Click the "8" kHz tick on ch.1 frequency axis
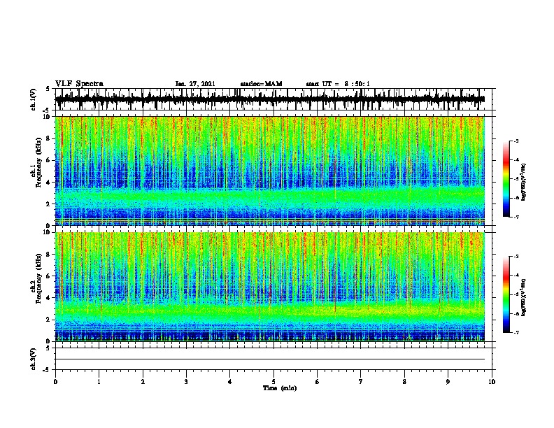The image size is (554, 428). point(49,138)
